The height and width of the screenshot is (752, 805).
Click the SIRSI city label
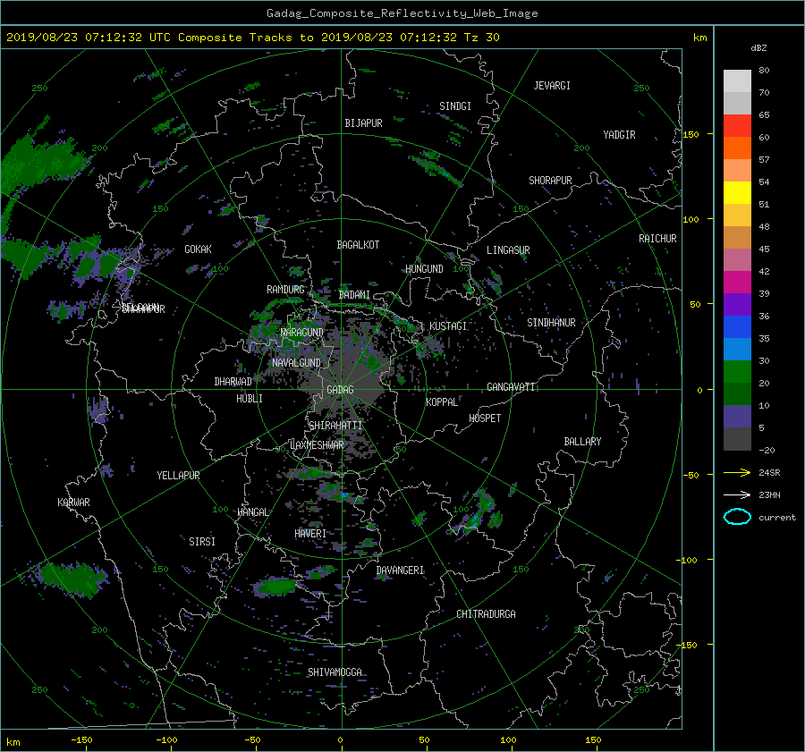pos(202,542)
